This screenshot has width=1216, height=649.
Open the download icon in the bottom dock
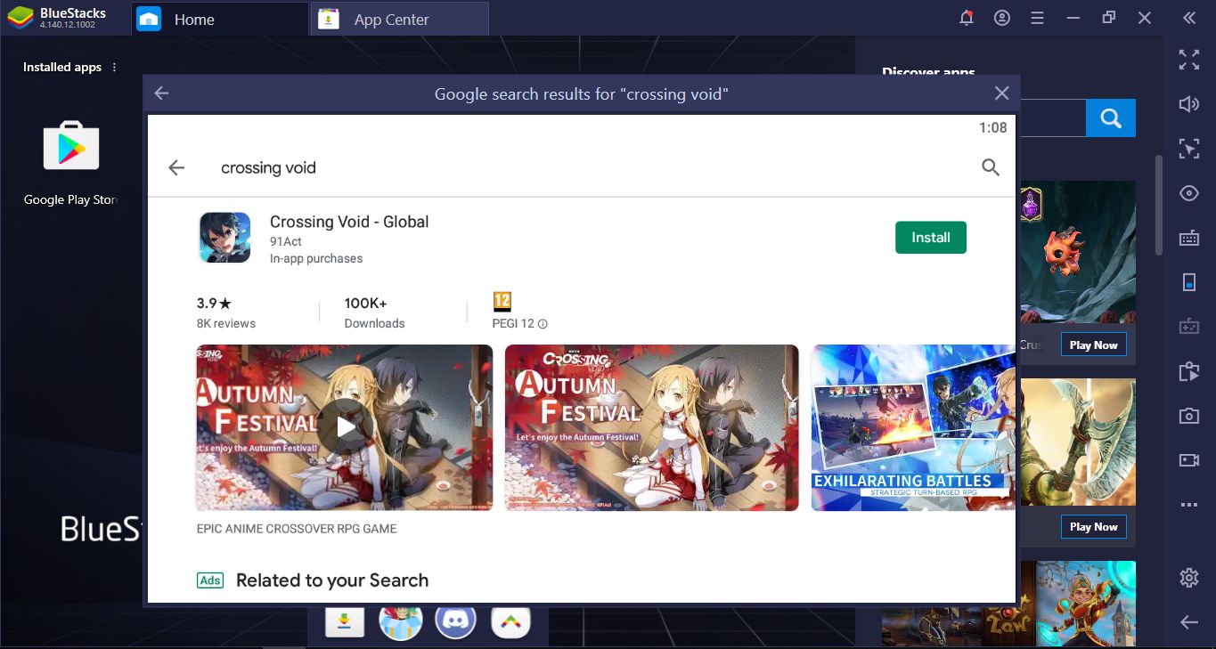pos(347,621)
